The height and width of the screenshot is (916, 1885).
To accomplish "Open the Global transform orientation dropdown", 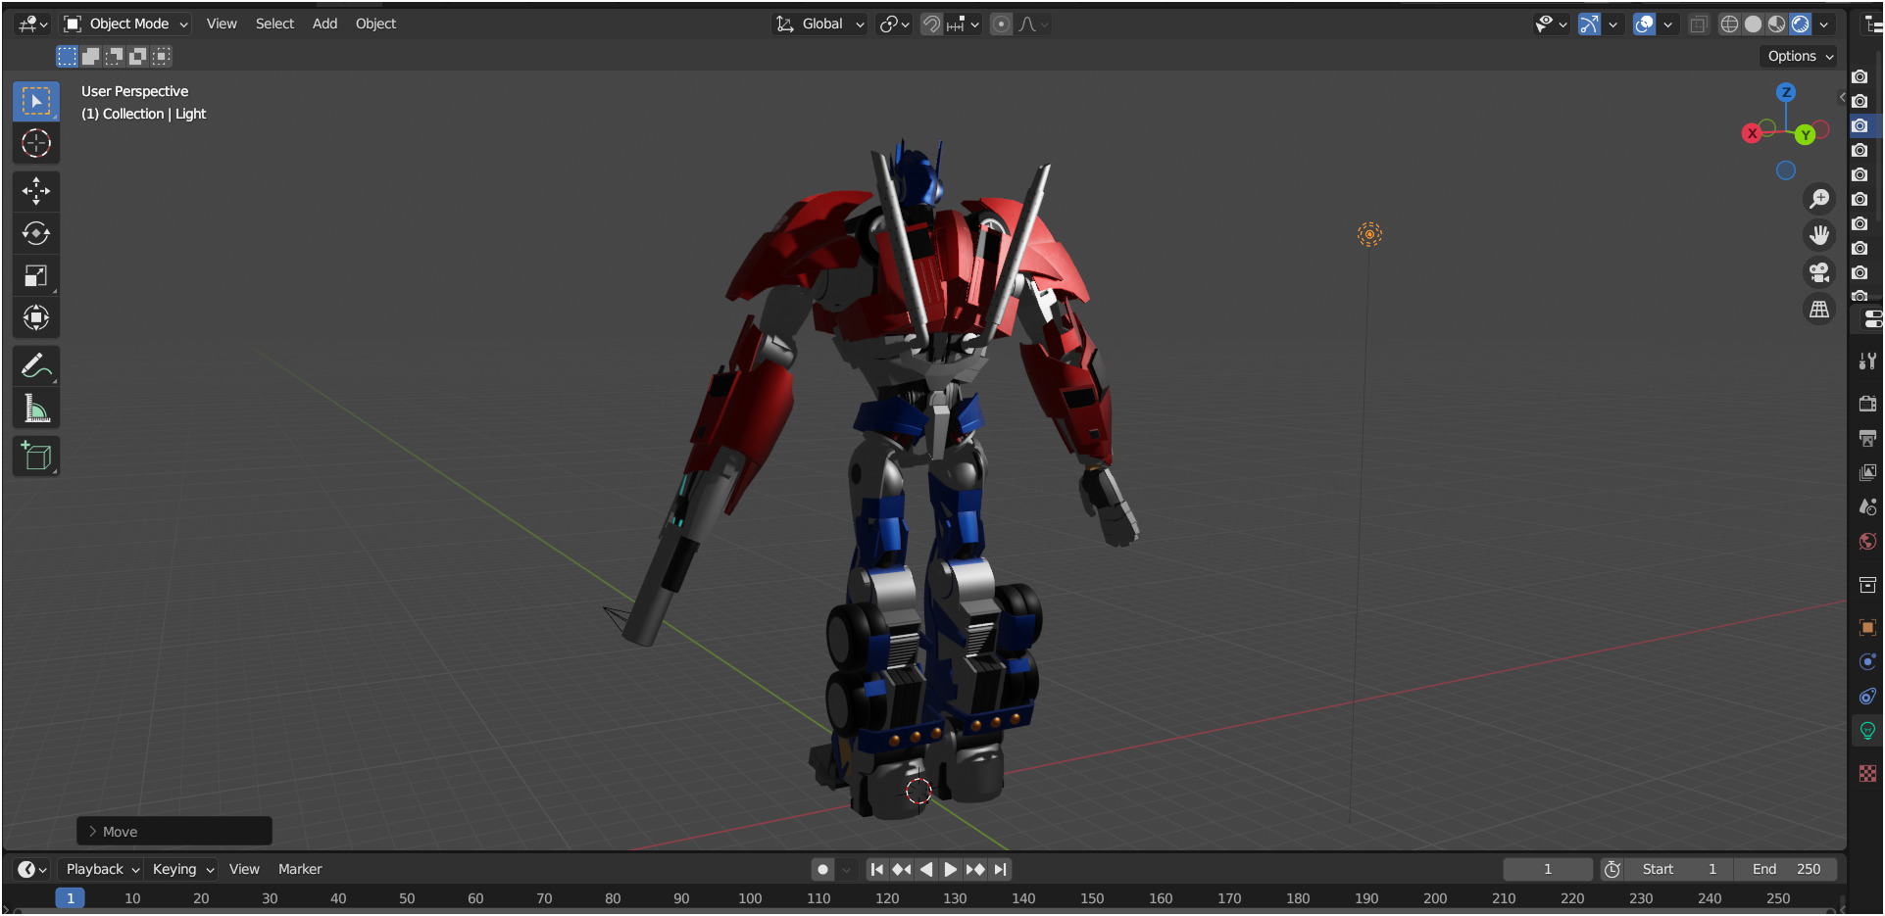I will click(x=820, y=24).
